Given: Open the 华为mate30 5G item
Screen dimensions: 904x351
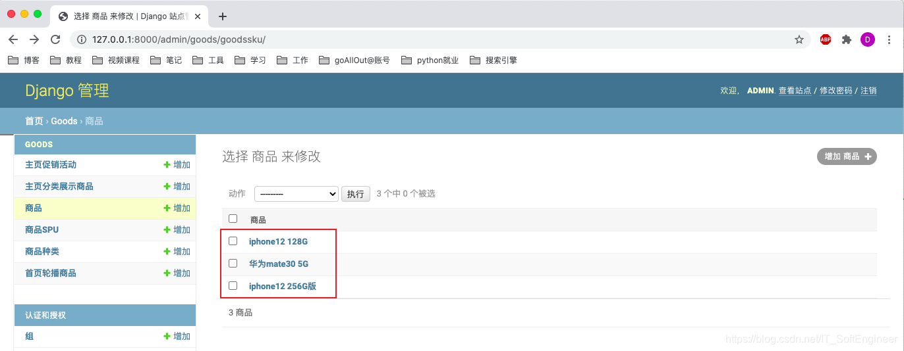Looking at the screenshot, I should pos(279,264).
